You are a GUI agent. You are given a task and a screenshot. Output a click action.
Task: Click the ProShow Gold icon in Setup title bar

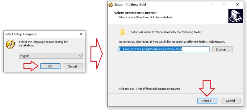(111, 5)
